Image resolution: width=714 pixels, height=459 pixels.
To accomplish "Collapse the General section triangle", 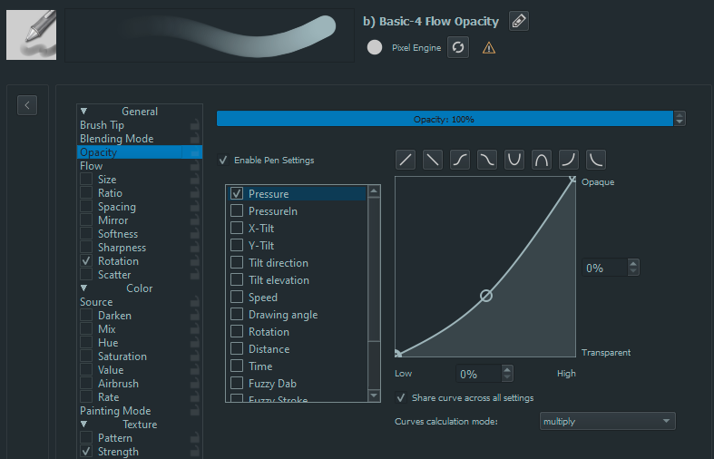I will click(83, 111).
